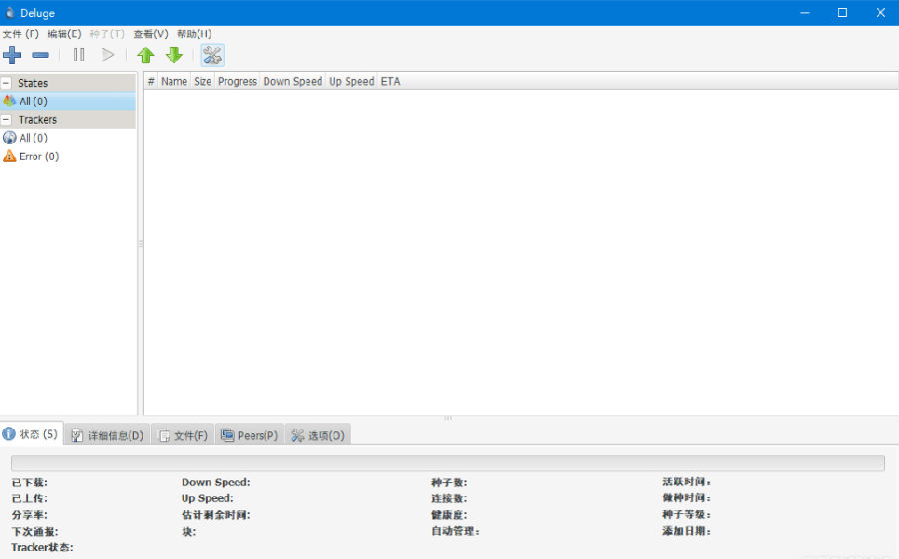This screenshot has width=899, height=559.
Task: Move torrent up in queue
Action: click(x=146, y=55)
